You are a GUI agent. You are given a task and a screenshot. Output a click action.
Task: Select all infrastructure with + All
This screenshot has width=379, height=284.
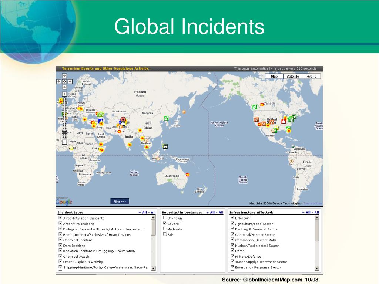pyautogui.click(x=306, y=212)
